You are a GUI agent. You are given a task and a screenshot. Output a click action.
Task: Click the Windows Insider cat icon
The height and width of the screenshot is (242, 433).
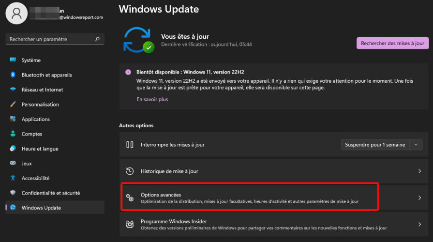(x=130, y=224)
